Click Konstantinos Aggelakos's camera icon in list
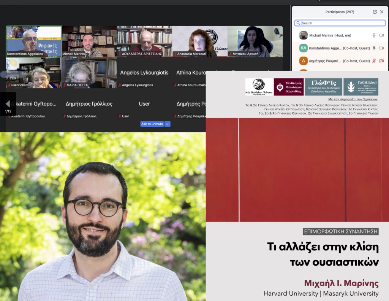This screenshot has height=301, width=389. pyautogui.click(x=381, y=48)
